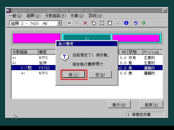
Task: Select the last NTFS logical partition row
Action: pyautogui.click(x=87, y=73)
